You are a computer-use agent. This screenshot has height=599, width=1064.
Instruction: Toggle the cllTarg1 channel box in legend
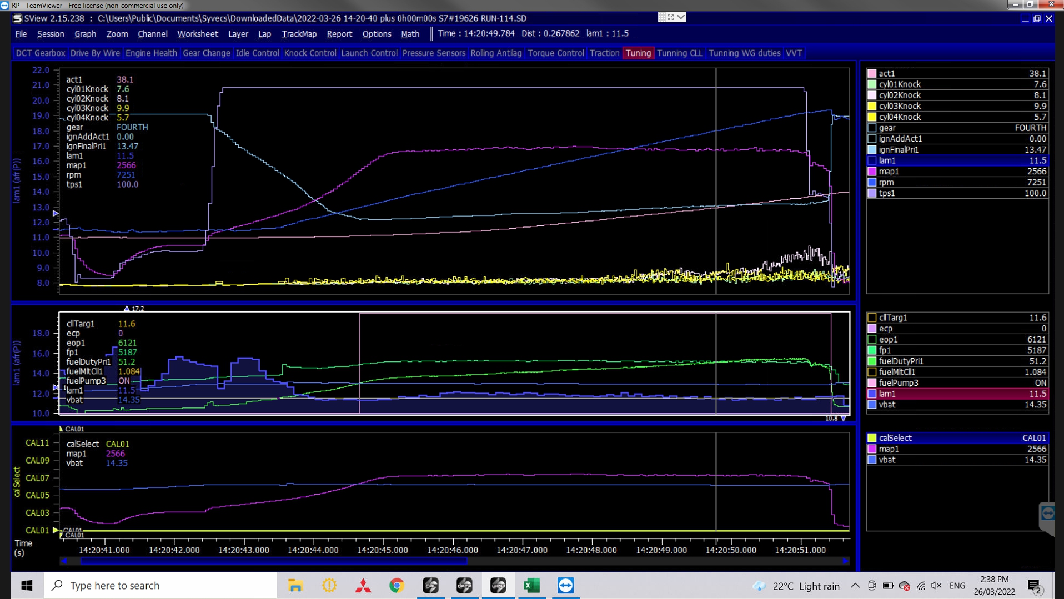tap(872, 318)
